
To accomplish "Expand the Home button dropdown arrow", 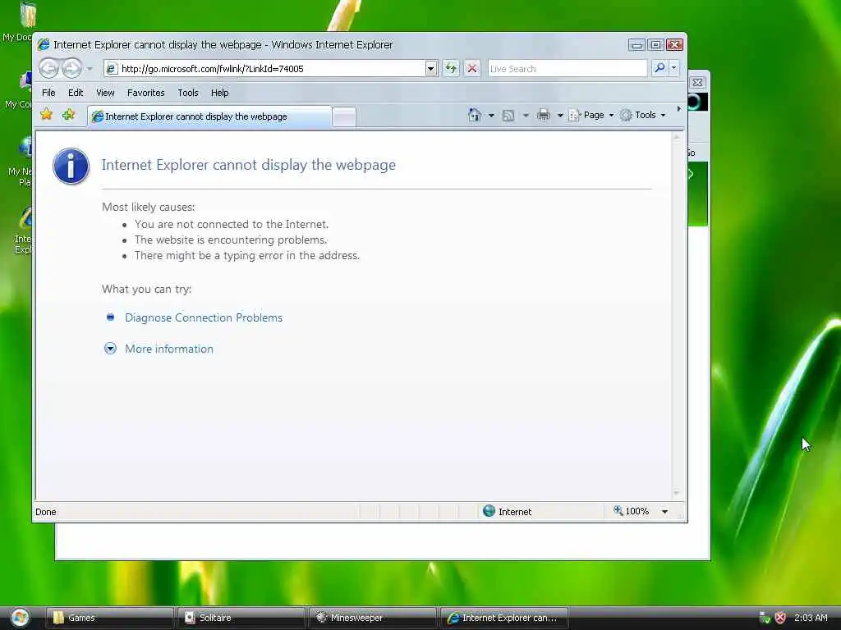I will (491, 115).
